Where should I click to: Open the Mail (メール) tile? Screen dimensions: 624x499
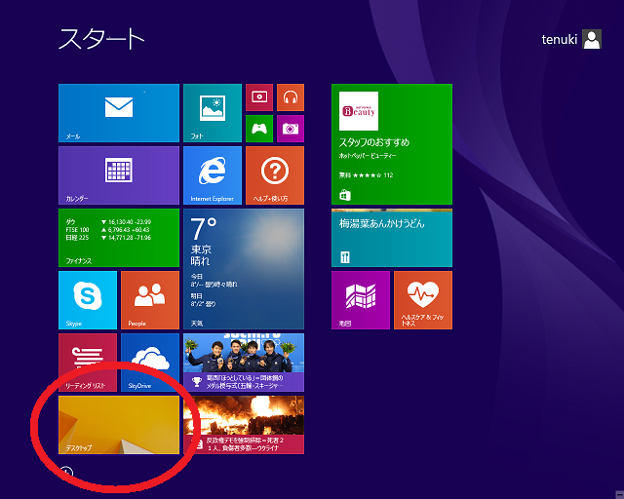pos(118,113)
